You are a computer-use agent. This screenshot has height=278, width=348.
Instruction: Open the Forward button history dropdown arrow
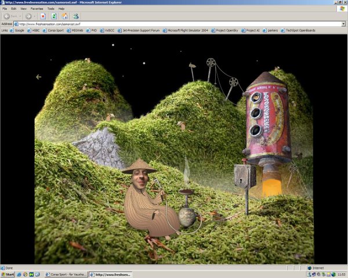click(x=35, y=16)
